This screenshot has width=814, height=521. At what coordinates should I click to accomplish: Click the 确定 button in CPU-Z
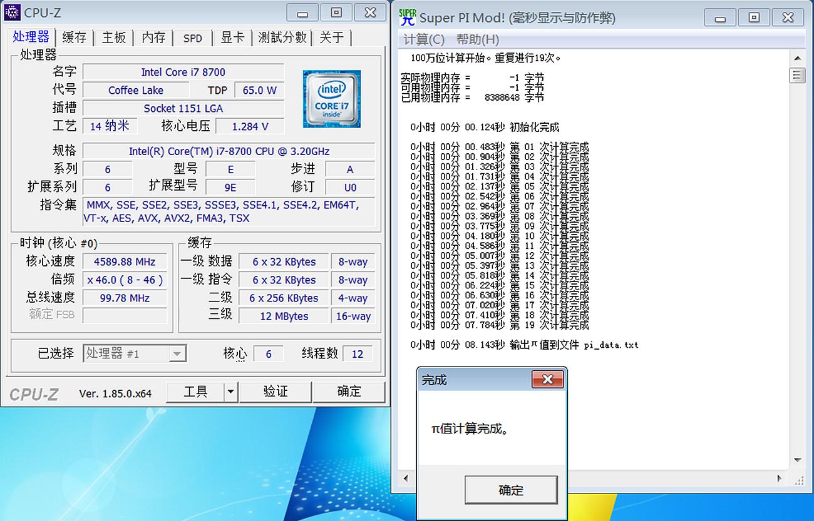349,392
